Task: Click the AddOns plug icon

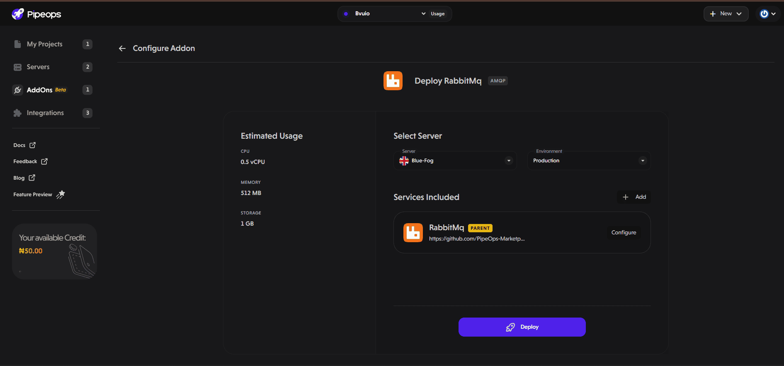Action: click(x=17, y=90)
